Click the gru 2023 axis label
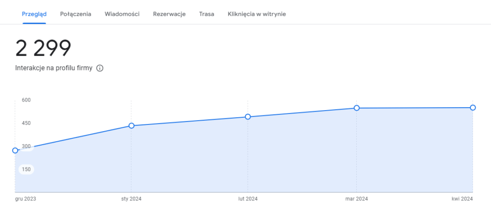Image resolution: width=491 pixels, height=214 pixels. pyautogui.click(x=26, y=199)
